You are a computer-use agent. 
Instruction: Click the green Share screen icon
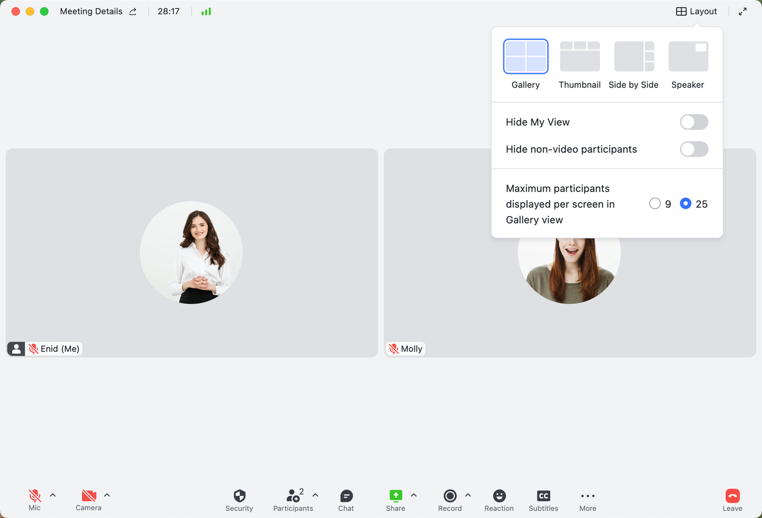click(x=395, y=496)
